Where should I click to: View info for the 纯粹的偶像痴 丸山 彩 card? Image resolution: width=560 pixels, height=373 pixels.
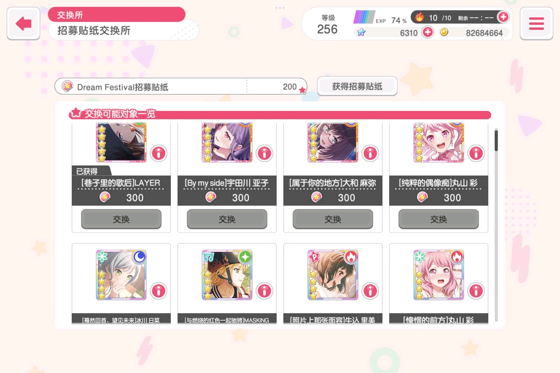[476, 153]
